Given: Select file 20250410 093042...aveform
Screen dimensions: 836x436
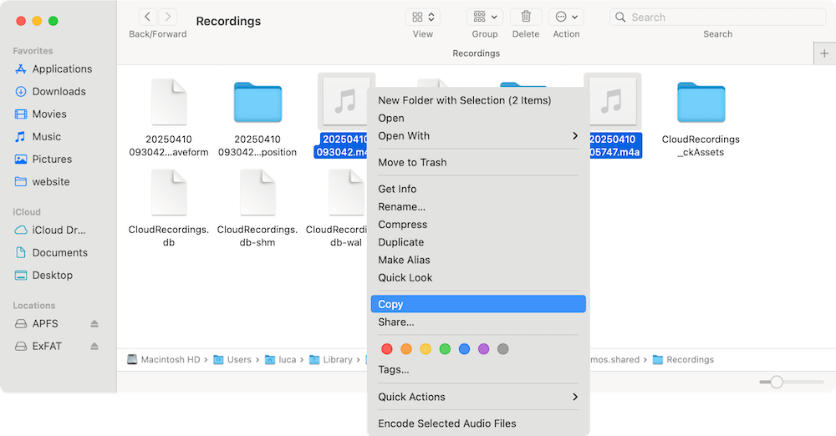Looking at the screenshot, I should (x=169, y=117).
